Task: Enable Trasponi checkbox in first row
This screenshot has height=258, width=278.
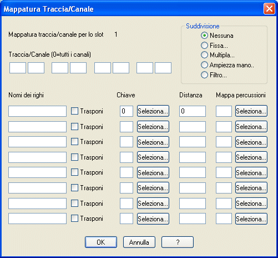Action: coord(74,111)
